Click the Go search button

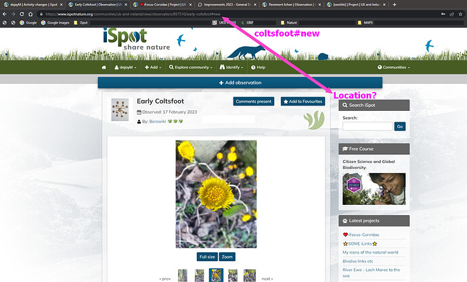pos(400,126)
